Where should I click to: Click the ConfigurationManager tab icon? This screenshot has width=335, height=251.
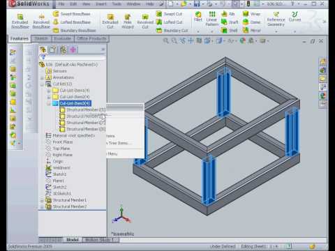(63, 50)
